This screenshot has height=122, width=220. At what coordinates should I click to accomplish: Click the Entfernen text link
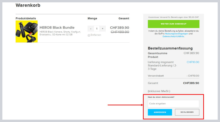[96, 35]
